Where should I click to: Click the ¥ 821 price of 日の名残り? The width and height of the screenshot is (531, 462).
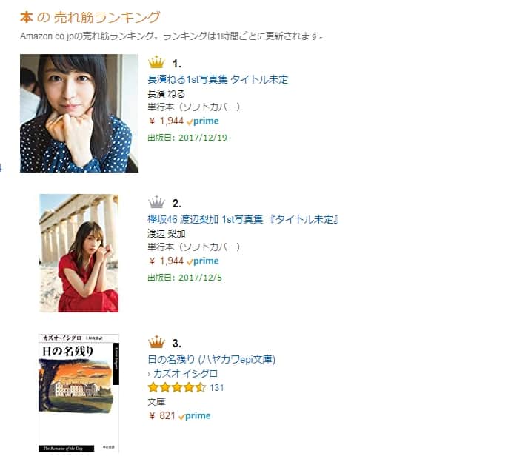162,415
